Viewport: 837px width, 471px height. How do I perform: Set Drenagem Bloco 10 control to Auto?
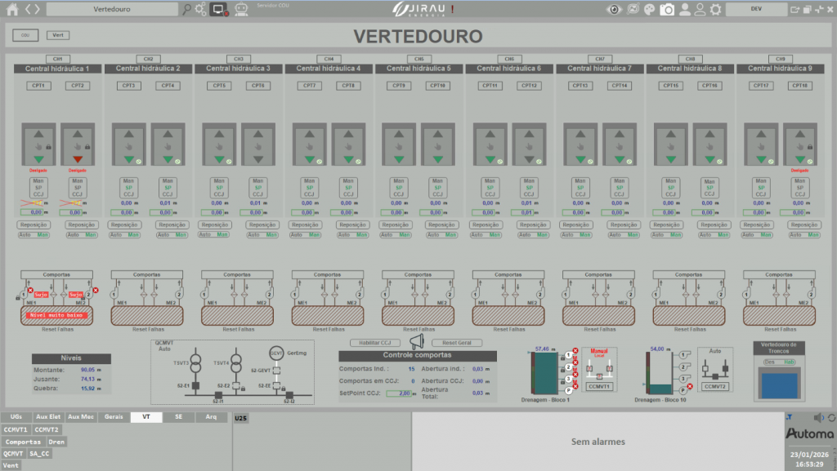[715, 351]
